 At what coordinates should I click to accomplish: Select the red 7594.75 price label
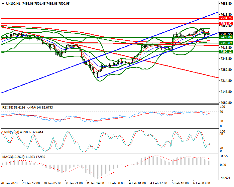tap(226, 18)
